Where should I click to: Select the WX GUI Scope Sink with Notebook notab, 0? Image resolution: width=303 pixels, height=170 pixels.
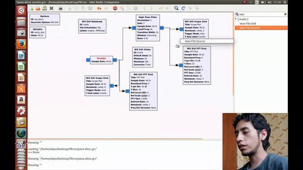(98, 85)
